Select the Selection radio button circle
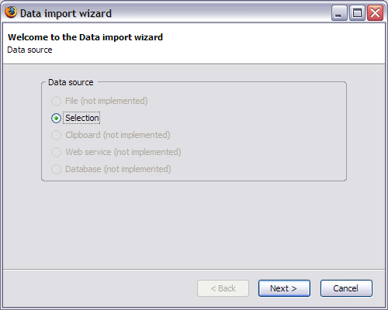Viewport: 388px width, 310px height. pos(56,118)
